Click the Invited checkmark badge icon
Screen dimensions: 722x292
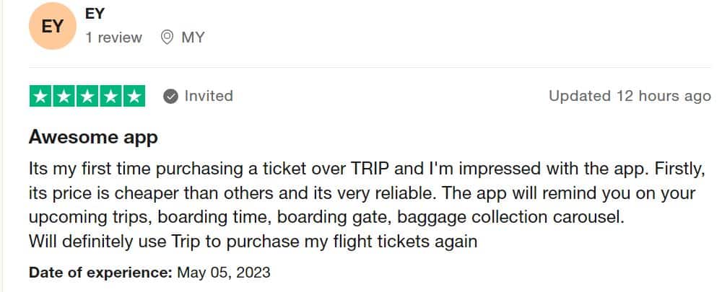click(x=171, y=97)
